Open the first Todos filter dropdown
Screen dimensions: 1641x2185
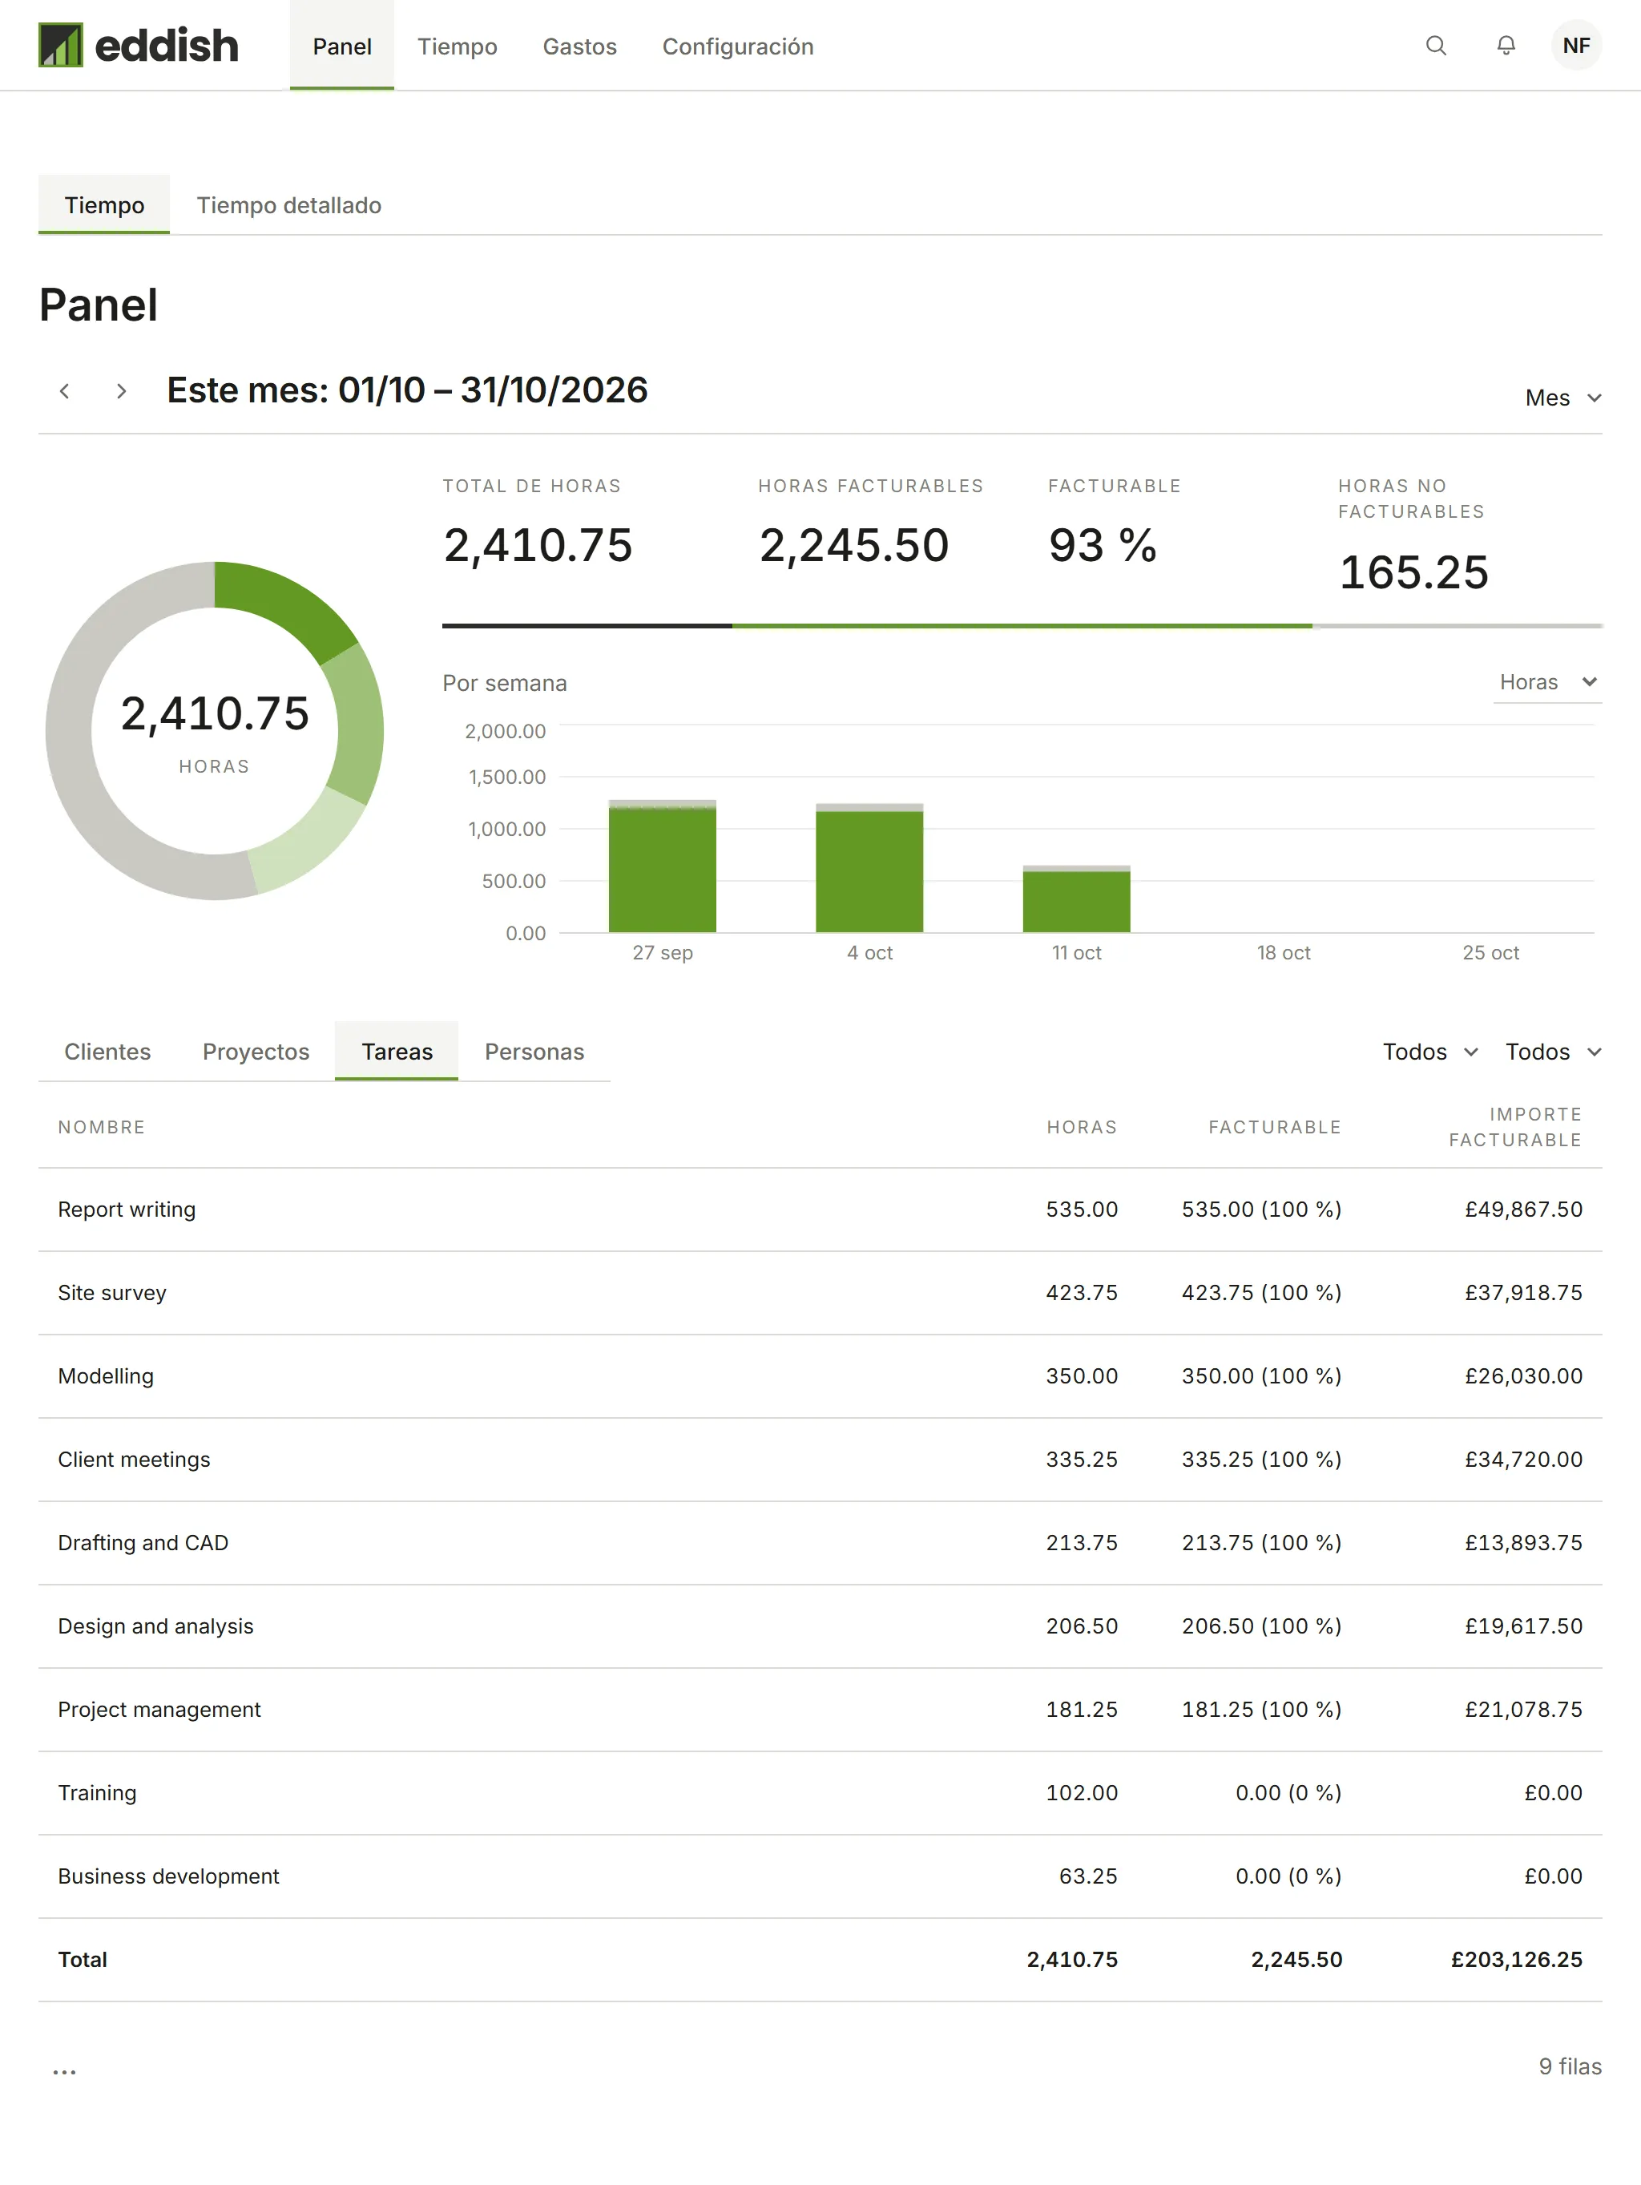click(1429, 1052)
